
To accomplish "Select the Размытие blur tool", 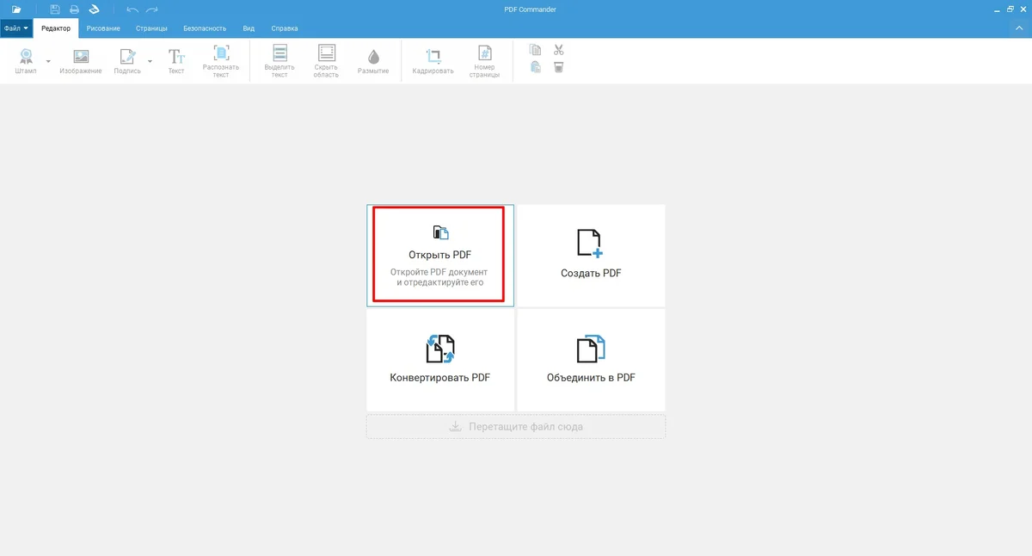I will [x=373, y=61].
